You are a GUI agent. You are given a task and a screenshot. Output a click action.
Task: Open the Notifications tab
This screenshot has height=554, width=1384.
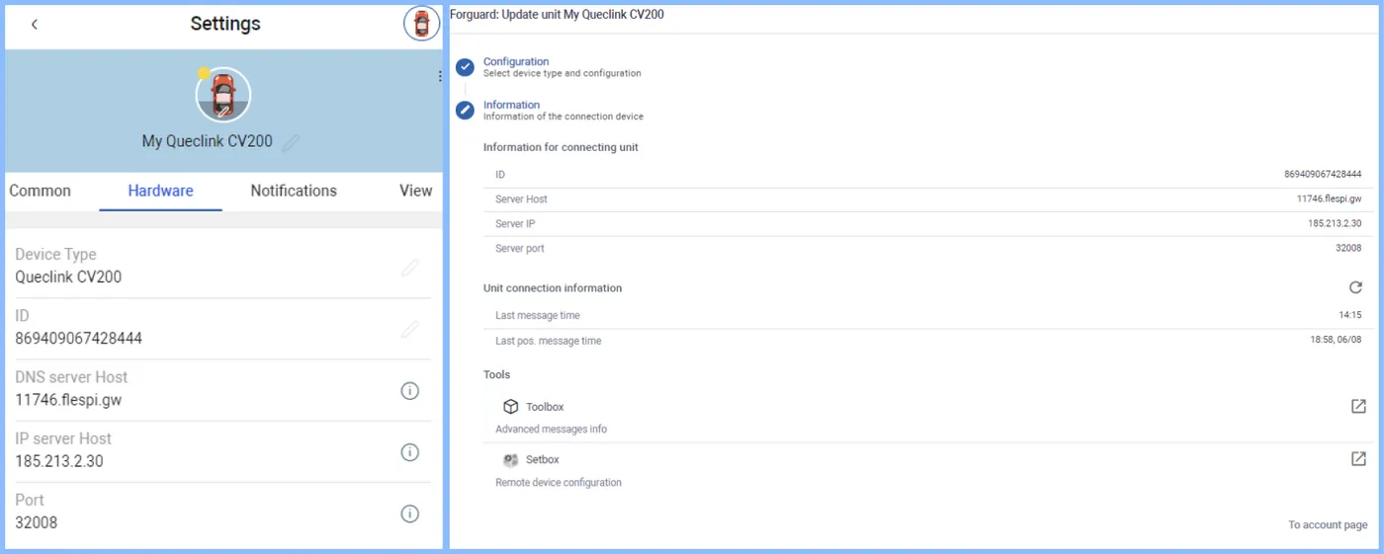click(x=294, y=191)
